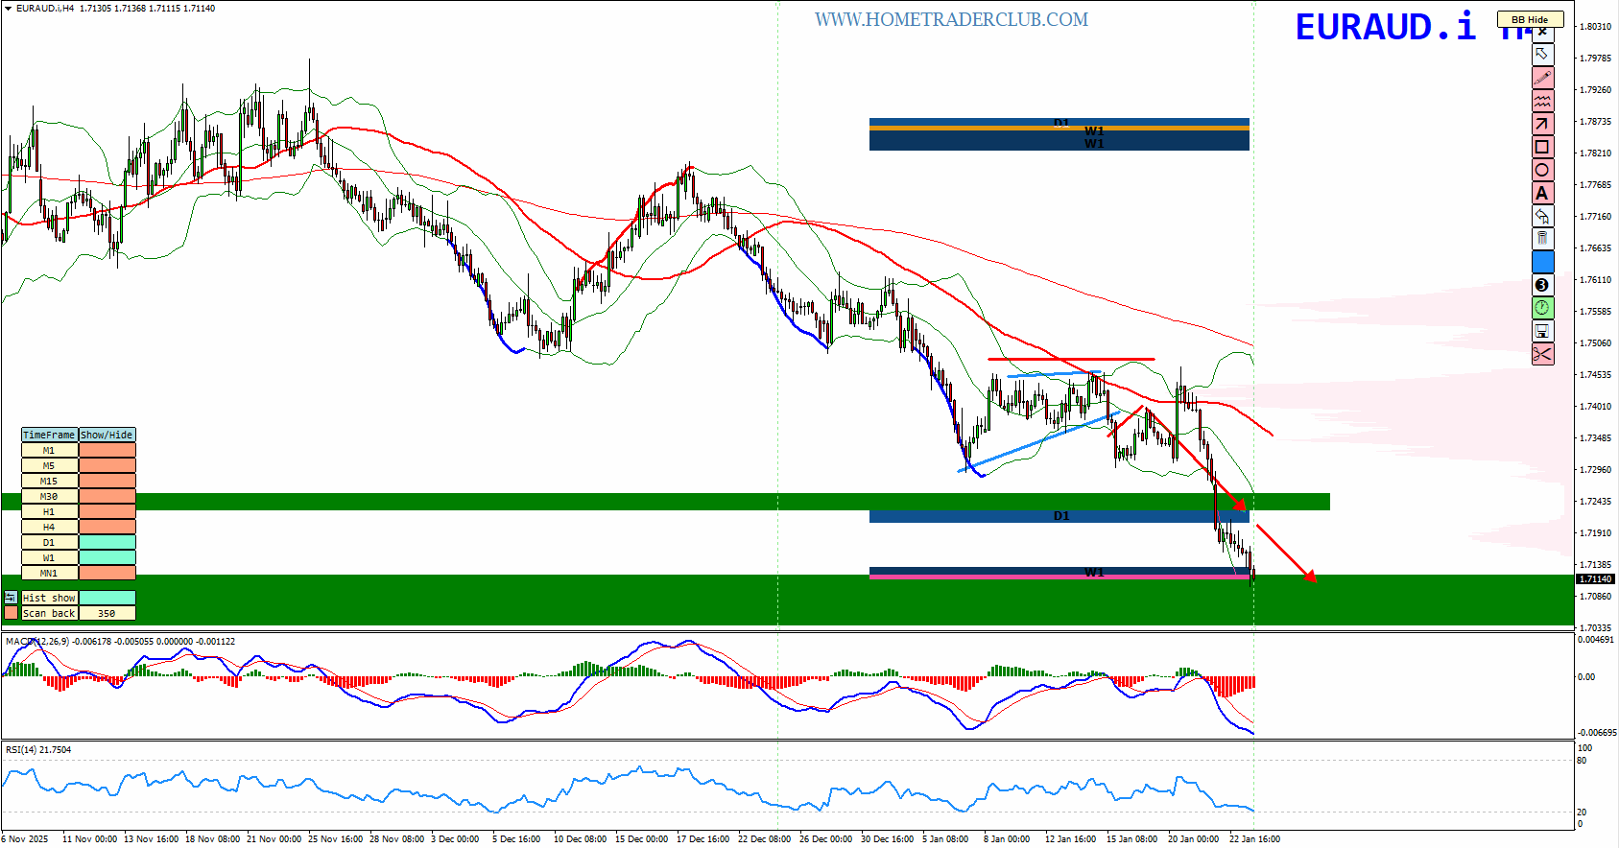Screen dimensions: 1619x848
Task: Pick the wavy lines tool
Action: [1542, 101]
